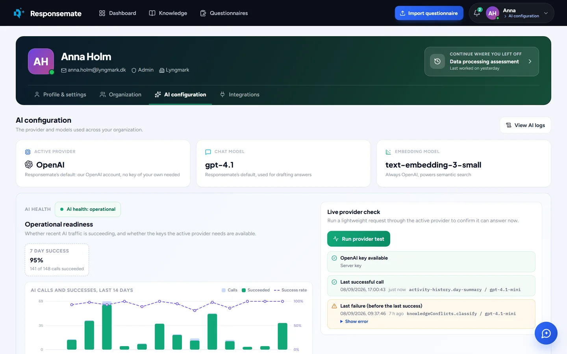Switch to Organization tab
Viewport: 567px width, 354px height.
[120, 94]
